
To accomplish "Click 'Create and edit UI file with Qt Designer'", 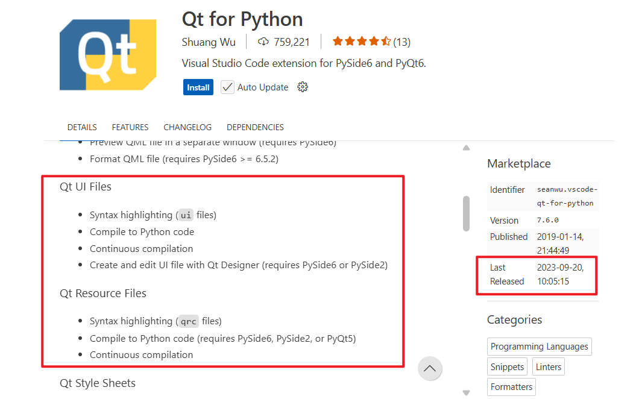I will [238, 265].
